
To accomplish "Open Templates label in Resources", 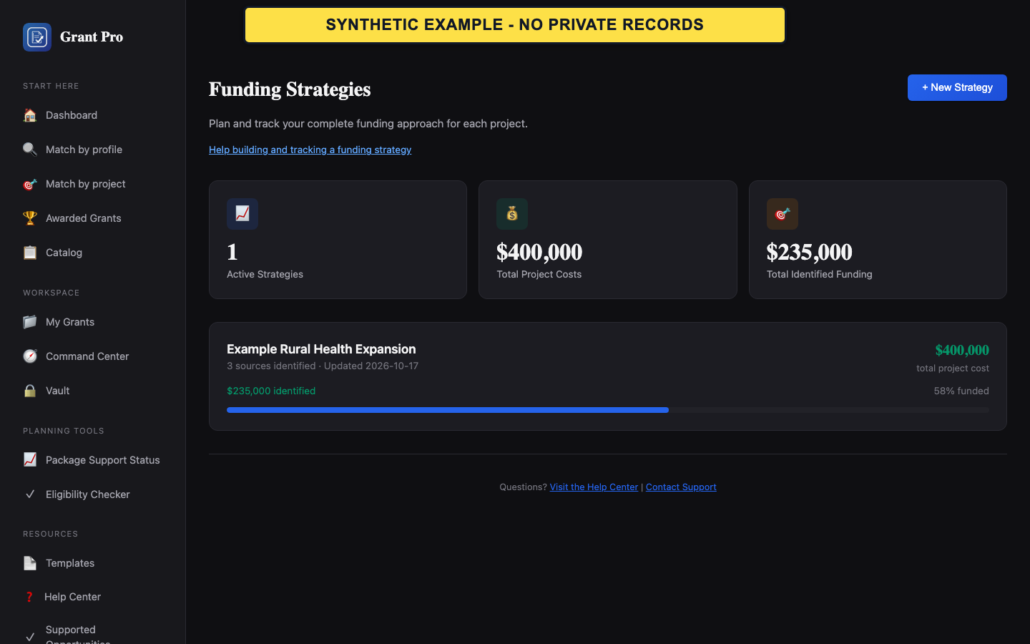I will coord(70,563).
